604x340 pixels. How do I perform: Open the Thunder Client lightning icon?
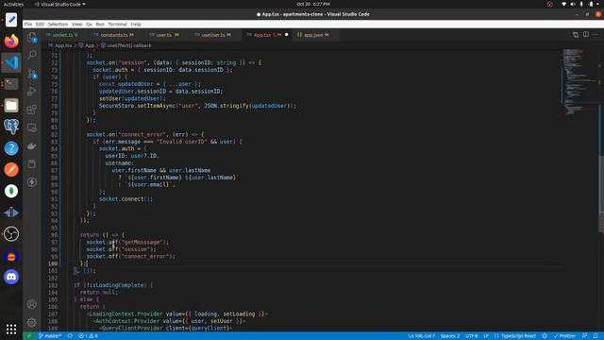(x=32, y=182)
